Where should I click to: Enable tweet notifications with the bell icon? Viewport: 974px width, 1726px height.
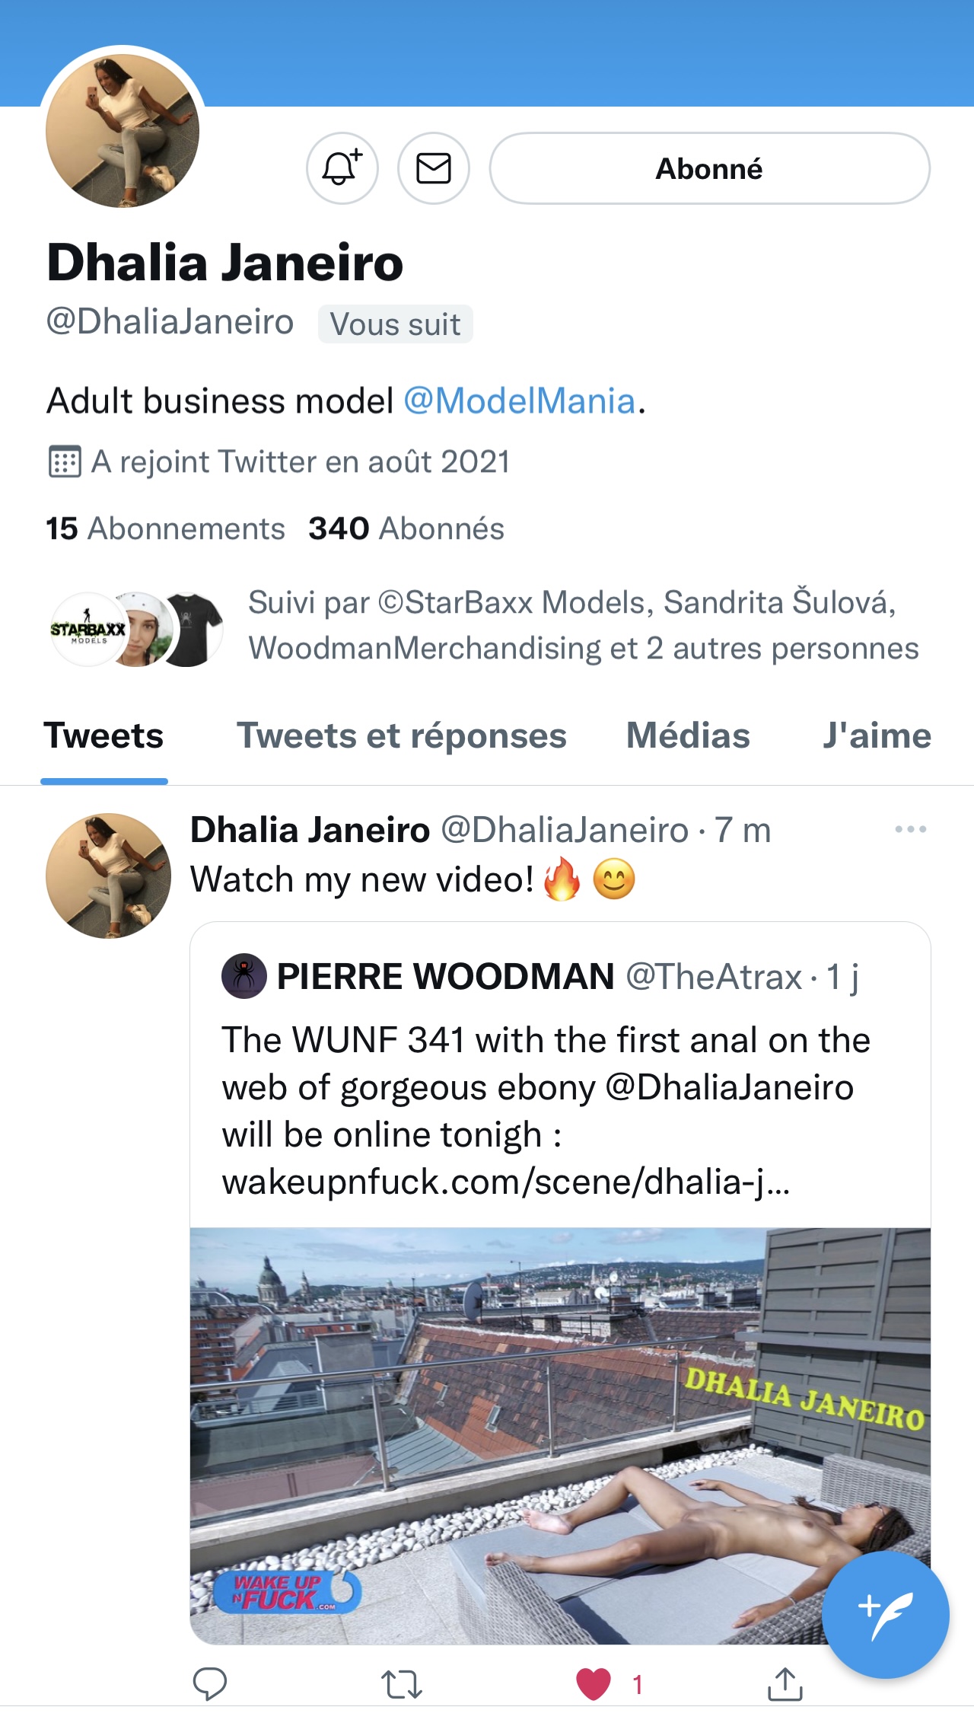342,168
